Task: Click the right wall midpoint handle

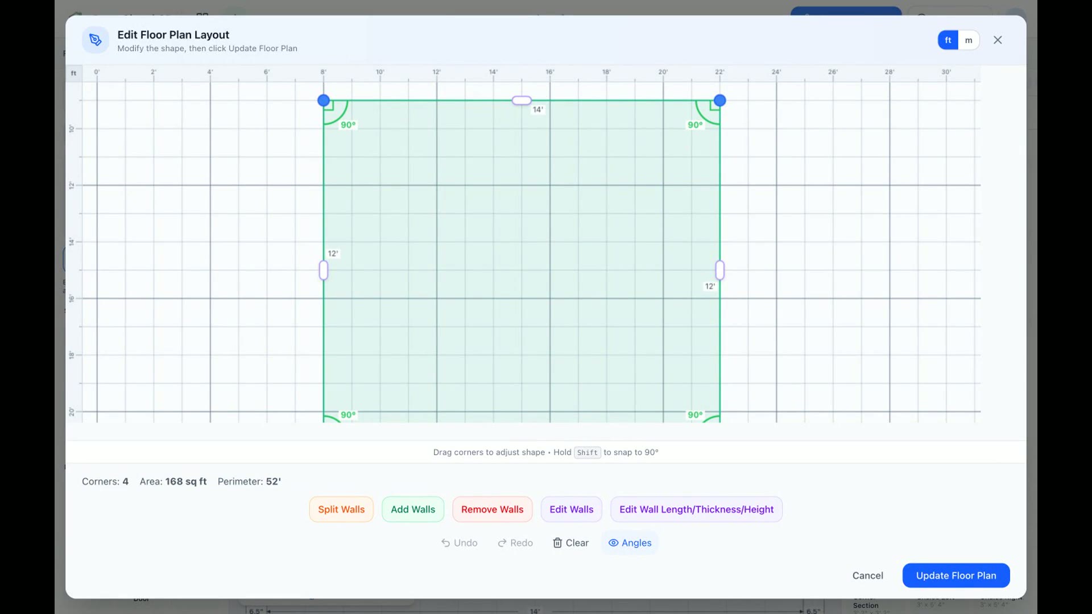Action: [x=719, y=270]
